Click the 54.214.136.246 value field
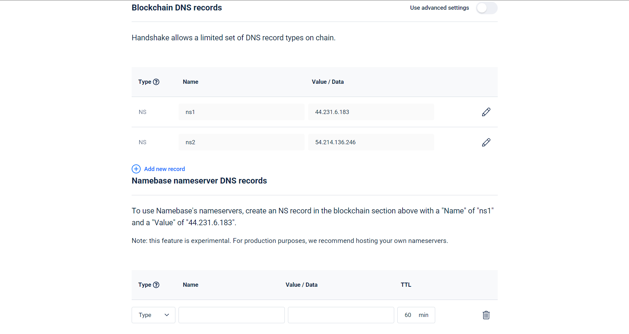The image size is (629, 334). (x=371, y=142)
